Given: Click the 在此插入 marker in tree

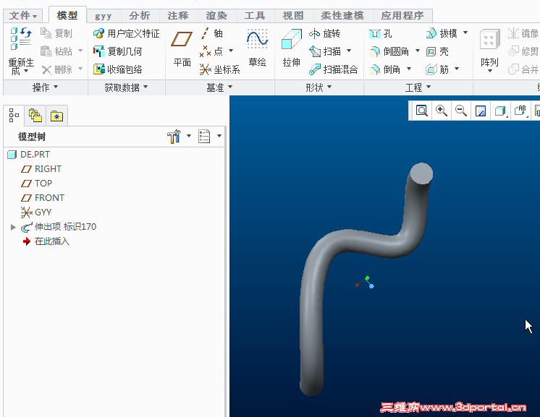Looking at the screenshot, I should click(46, 241).
